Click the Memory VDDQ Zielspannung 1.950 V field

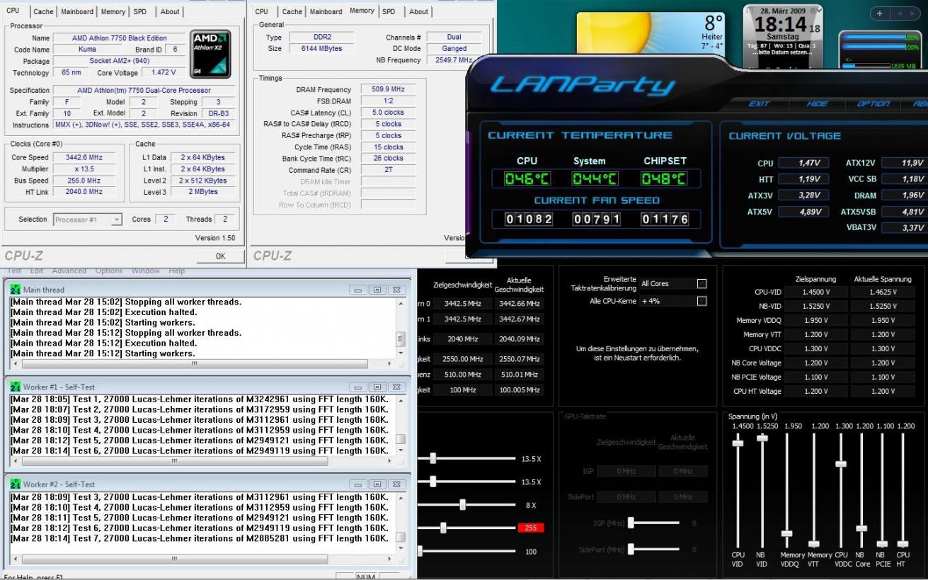[x=817, y=320]
